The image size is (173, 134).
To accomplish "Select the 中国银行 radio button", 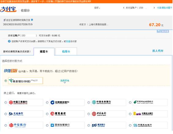I will (89, 114).
